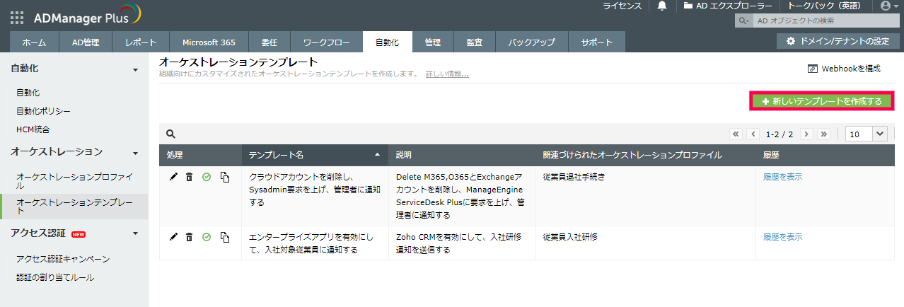This screenshot has height=307, width=904.
Task: Click the ライセンス link
Action: [x=622, y=6]
